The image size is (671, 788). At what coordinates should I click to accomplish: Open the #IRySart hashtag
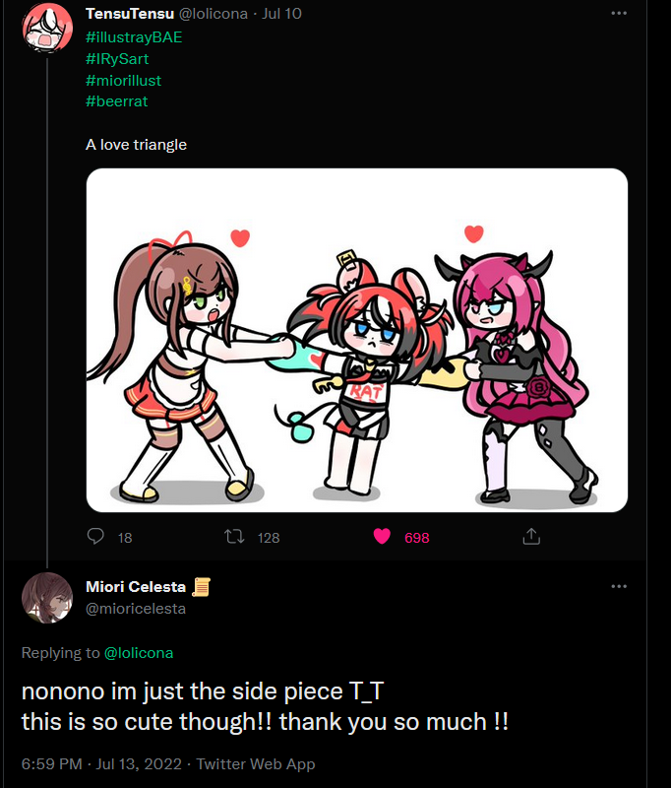(117, 59)
